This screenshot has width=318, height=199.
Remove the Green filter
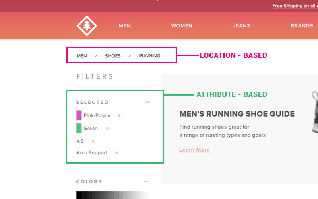tap(107, 129)
